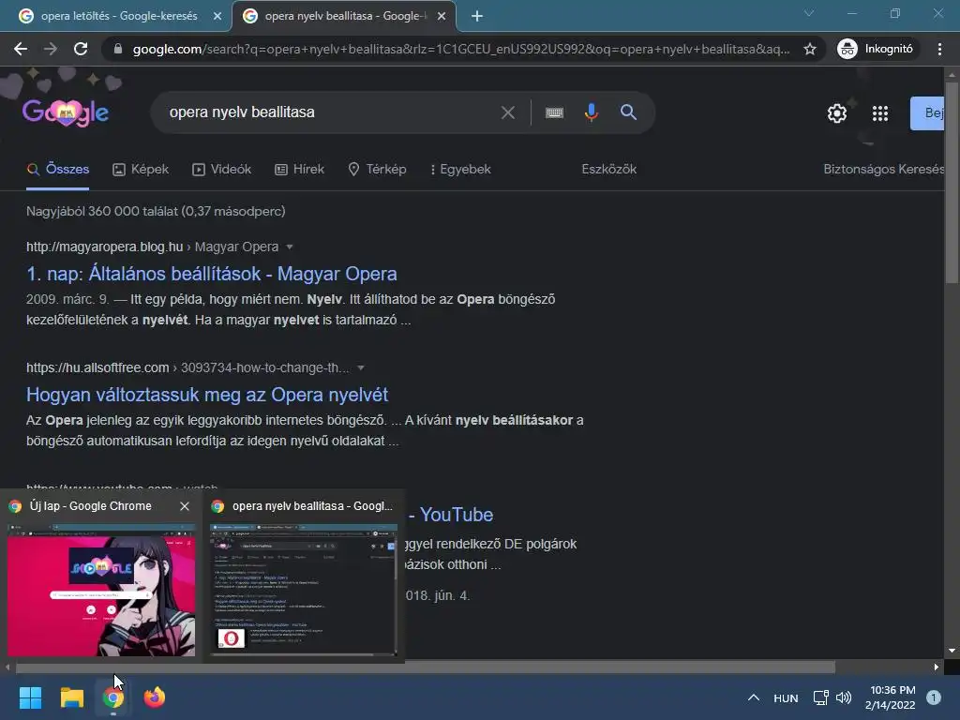Image resolution: width=960 pixels, height=720 pixels.
Task: Open File Explorer from taskbar
Action: [71, 697]
